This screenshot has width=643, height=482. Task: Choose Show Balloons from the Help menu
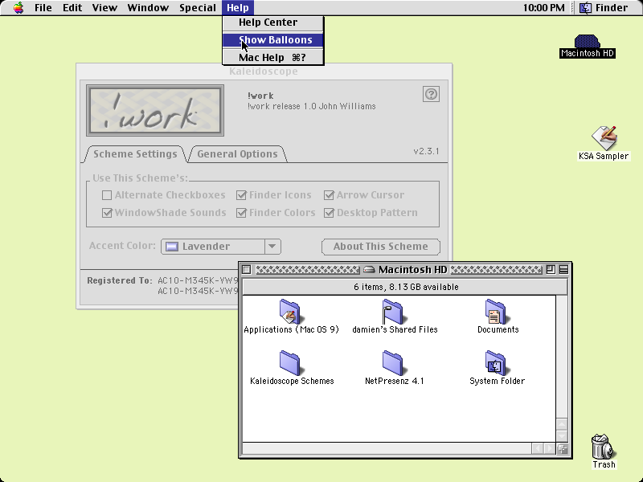click(x=273, y=39)
